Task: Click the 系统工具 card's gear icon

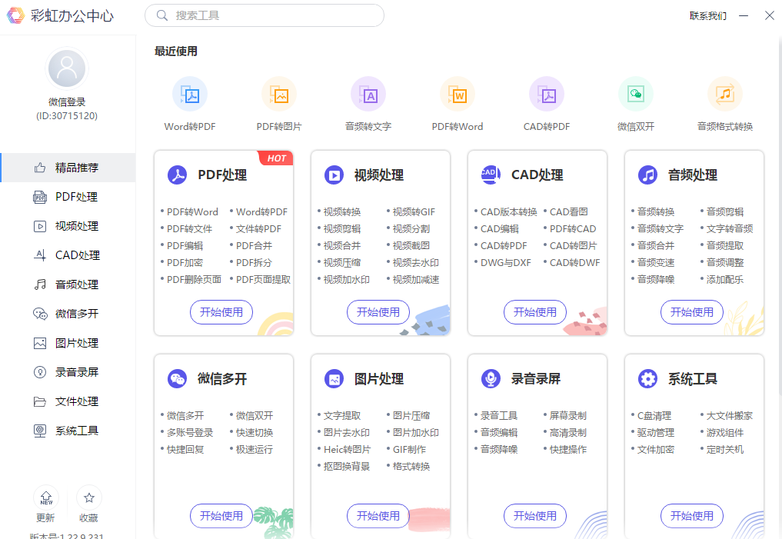Action: pyautogui.click(x=647, y=379)
